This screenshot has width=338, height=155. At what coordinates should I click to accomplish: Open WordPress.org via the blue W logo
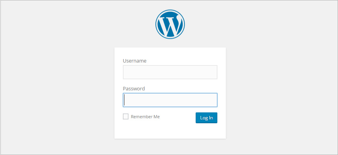[170, 24]
